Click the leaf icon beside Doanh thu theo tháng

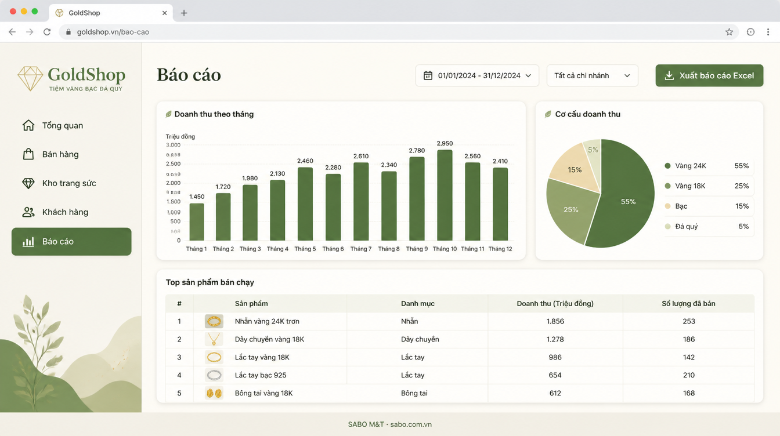click(168, 114)
